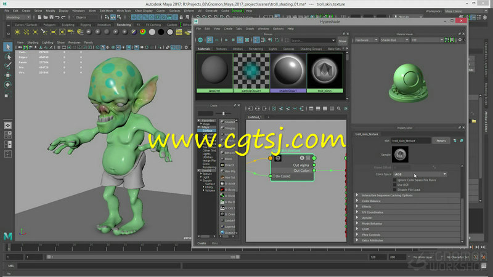Image resolution: width=493 pixels, height=277 pixels.
Task: Switch to the Shading Groups tab
Action: 311,49
